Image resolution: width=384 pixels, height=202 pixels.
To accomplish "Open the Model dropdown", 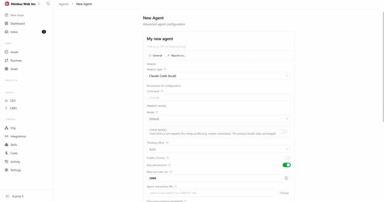I will [219, 119].
